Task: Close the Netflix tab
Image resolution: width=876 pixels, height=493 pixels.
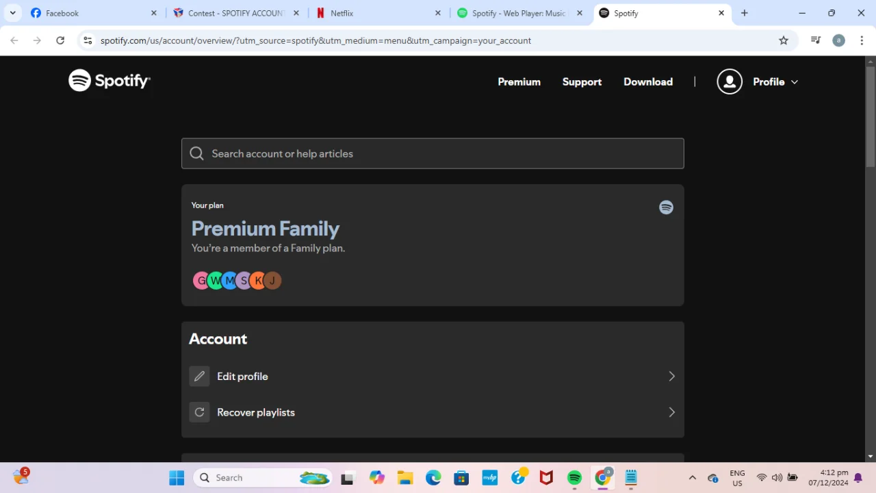Action: pyautogui.click(x=438, y=13)
